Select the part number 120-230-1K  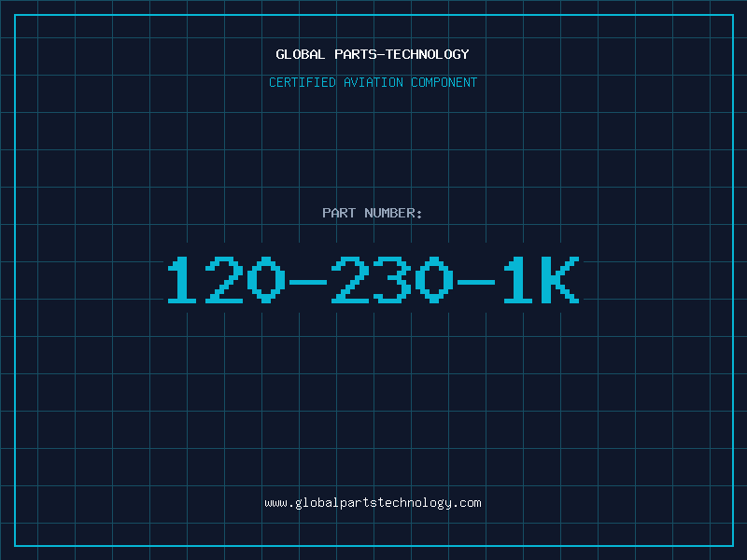click(373, 280)
